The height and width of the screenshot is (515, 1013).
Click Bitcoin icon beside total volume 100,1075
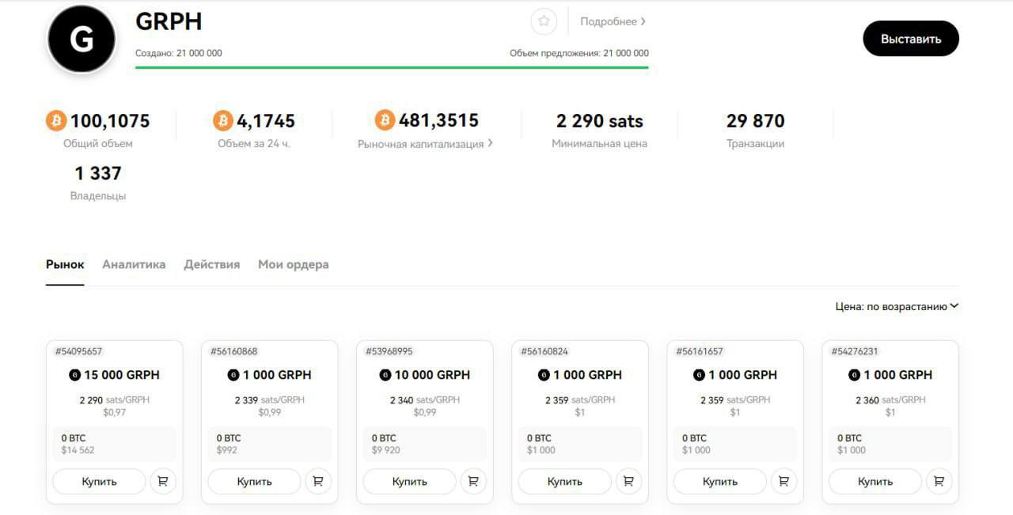56,121
